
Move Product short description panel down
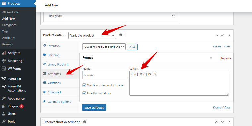(222, 122)
